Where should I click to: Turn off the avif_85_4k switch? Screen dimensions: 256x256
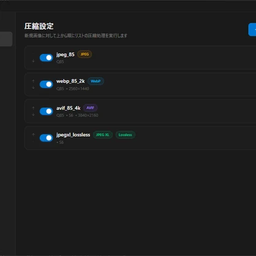click(47, 111)
